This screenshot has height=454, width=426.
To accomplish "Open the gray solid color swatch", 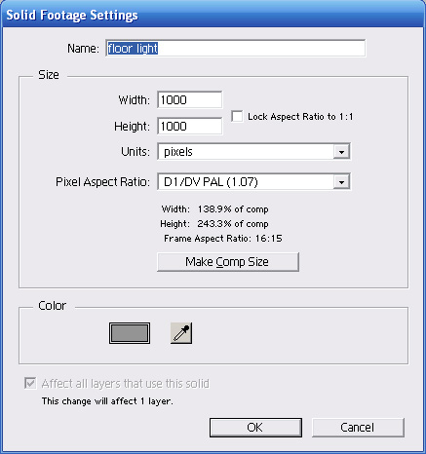I will (x=130, y=333).
